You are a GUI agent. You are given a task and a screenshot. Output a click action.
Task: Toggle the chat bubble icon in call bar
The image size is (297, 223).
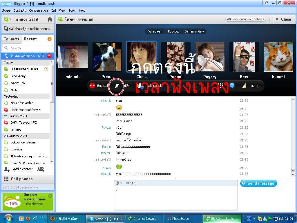[x=232, y=86]
